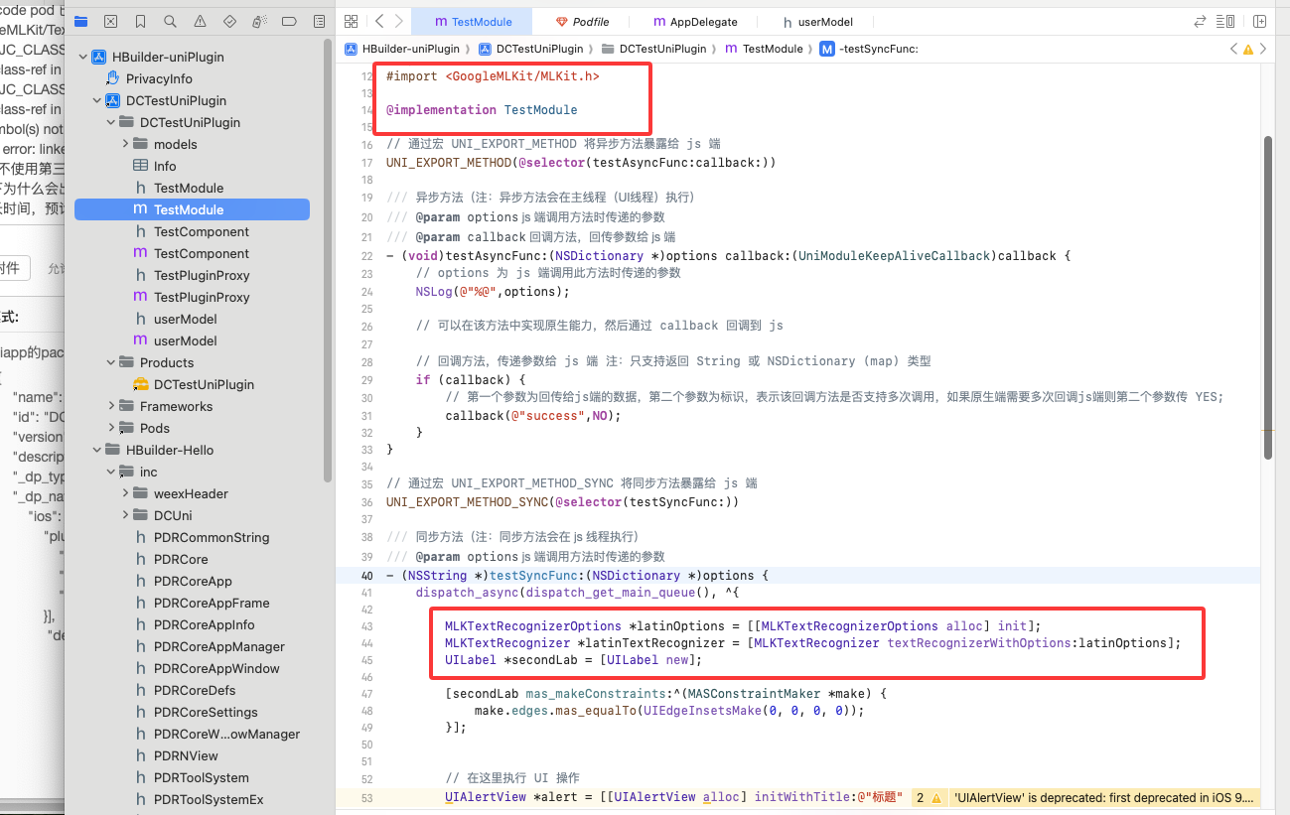Click the UIAlertView deprecated warning badge
The width and height of the screenshot is (1290, 815).
pos(928,797)
